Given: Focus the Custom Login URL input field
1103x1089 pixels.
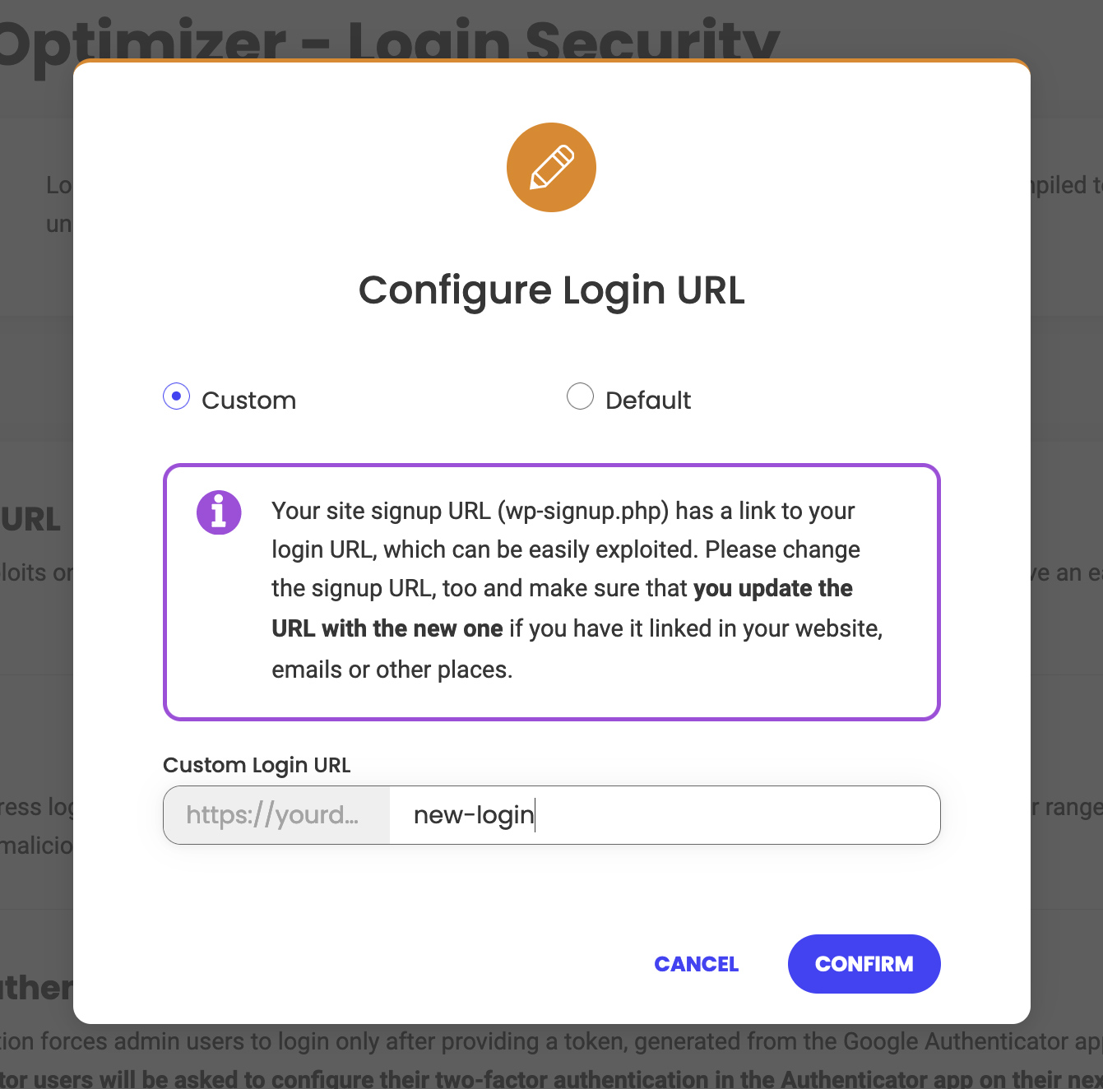Looking at the screenshot, I should pos(665,815).
